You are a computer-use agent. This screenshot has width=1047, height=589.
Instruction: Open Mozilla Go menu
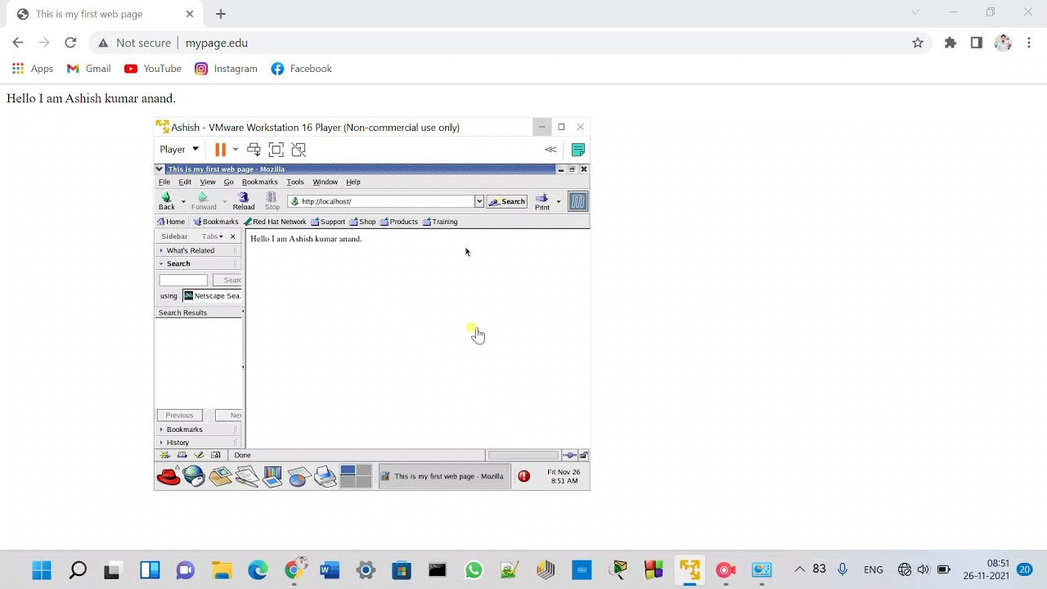[229, 182]
